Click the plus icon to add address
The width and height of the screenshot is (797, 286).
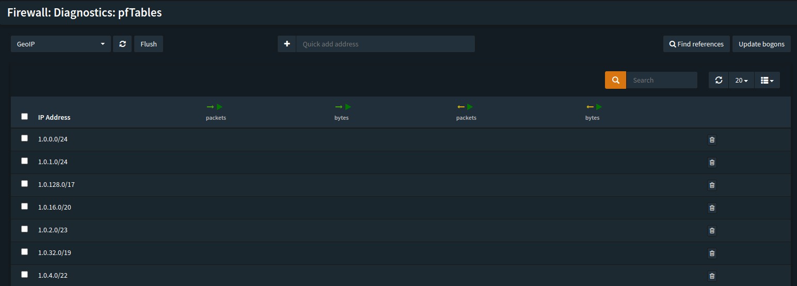(x=287, y=44)
